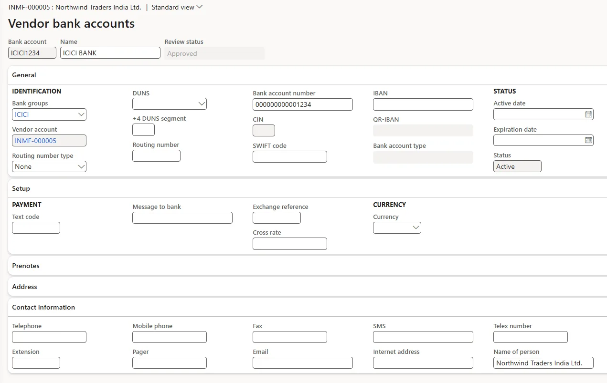Click the Extension field
Viewport: 607px width, 383px height.
click(36, 362)
